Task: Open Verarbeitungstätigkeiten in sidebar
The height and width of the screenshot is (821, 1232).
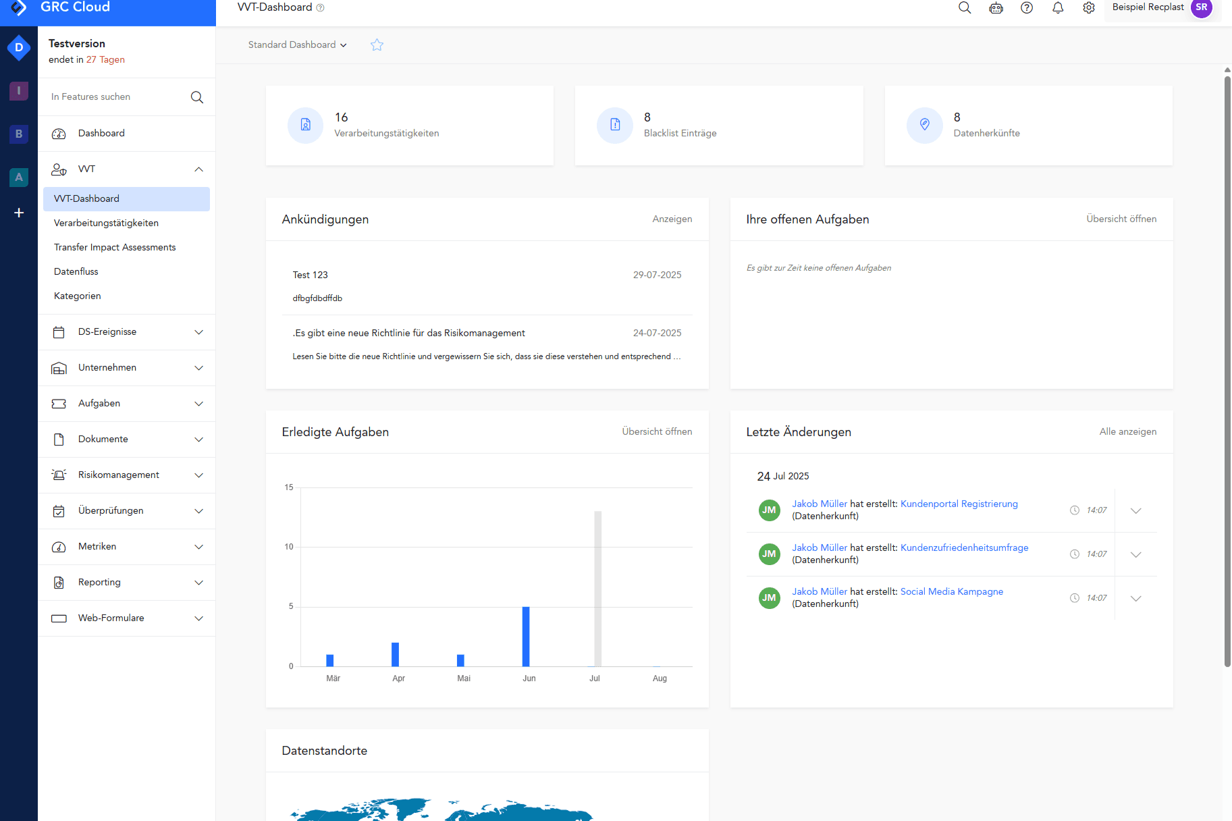Action: pos(106,223)
